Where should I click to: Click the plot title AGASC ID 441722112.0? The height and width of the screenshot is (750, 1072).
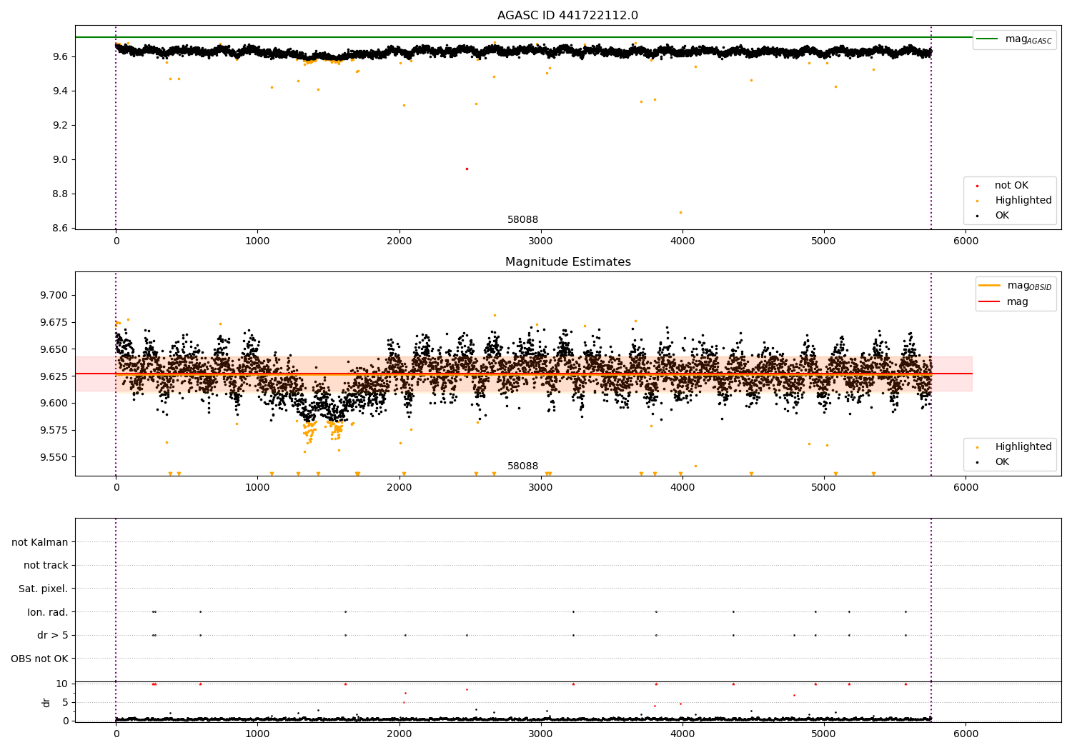pyautogui.click(x=567, y=16)
